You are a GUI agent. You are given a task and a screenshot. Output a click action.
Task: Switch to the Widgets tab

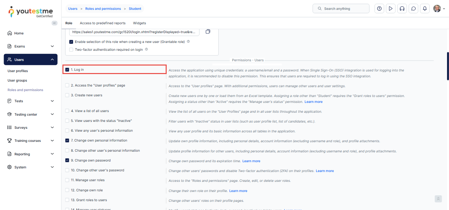[139, 23]
